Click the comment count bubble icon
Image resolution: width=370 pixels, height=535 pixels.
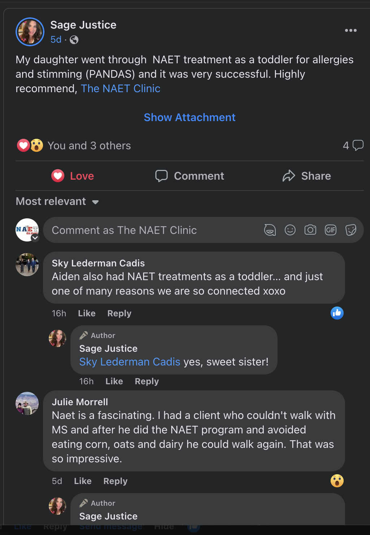(x=358, y=145)
